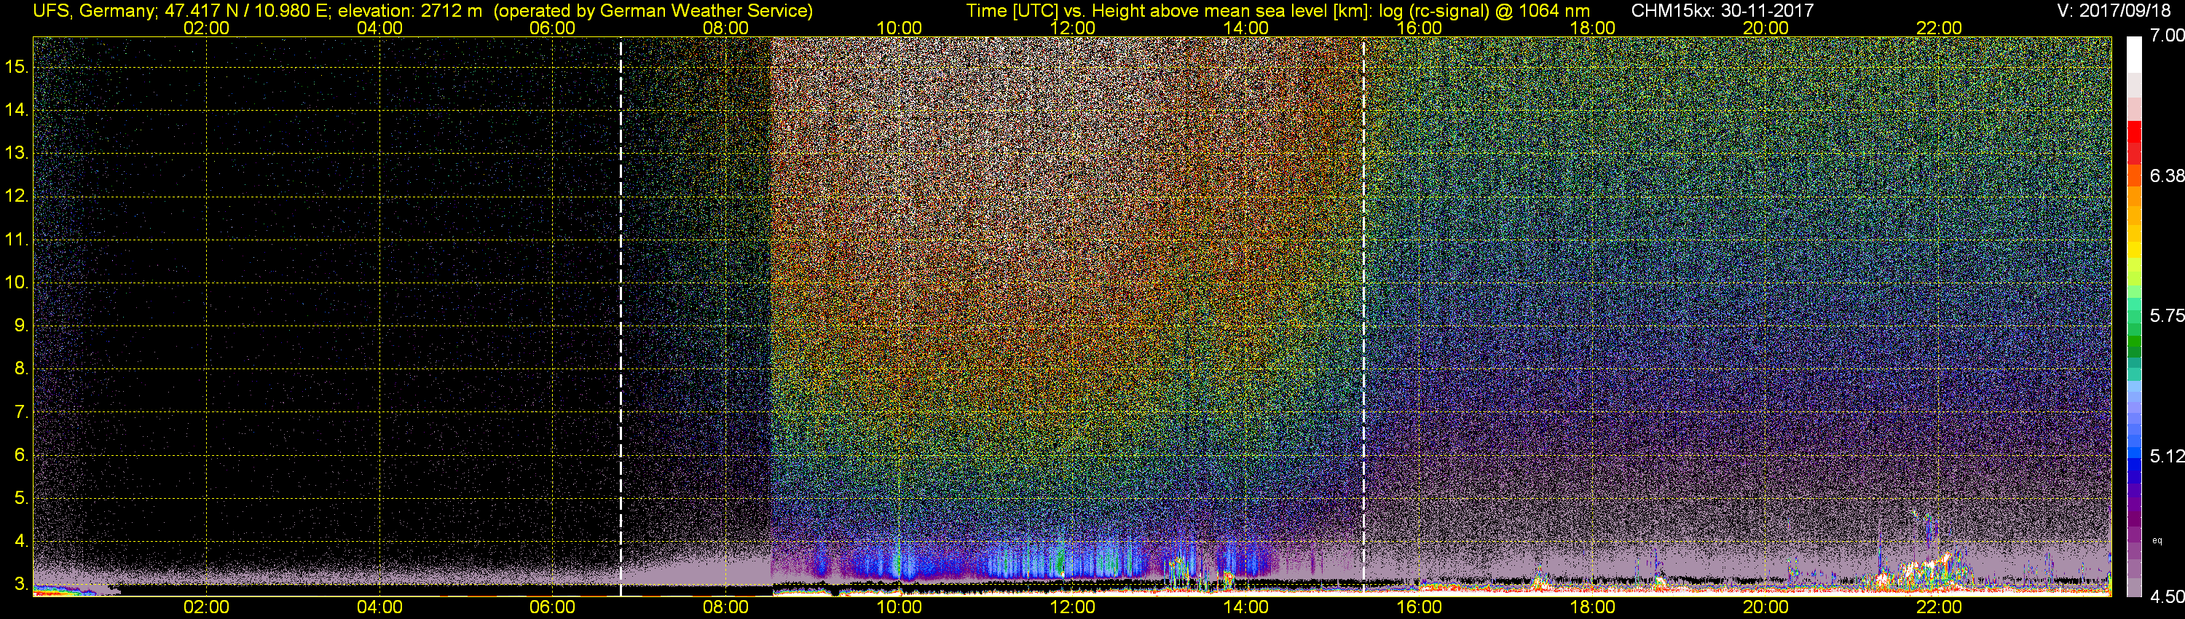
Task: Click the small 'eq' label beside color bar
Action: 2157,540
